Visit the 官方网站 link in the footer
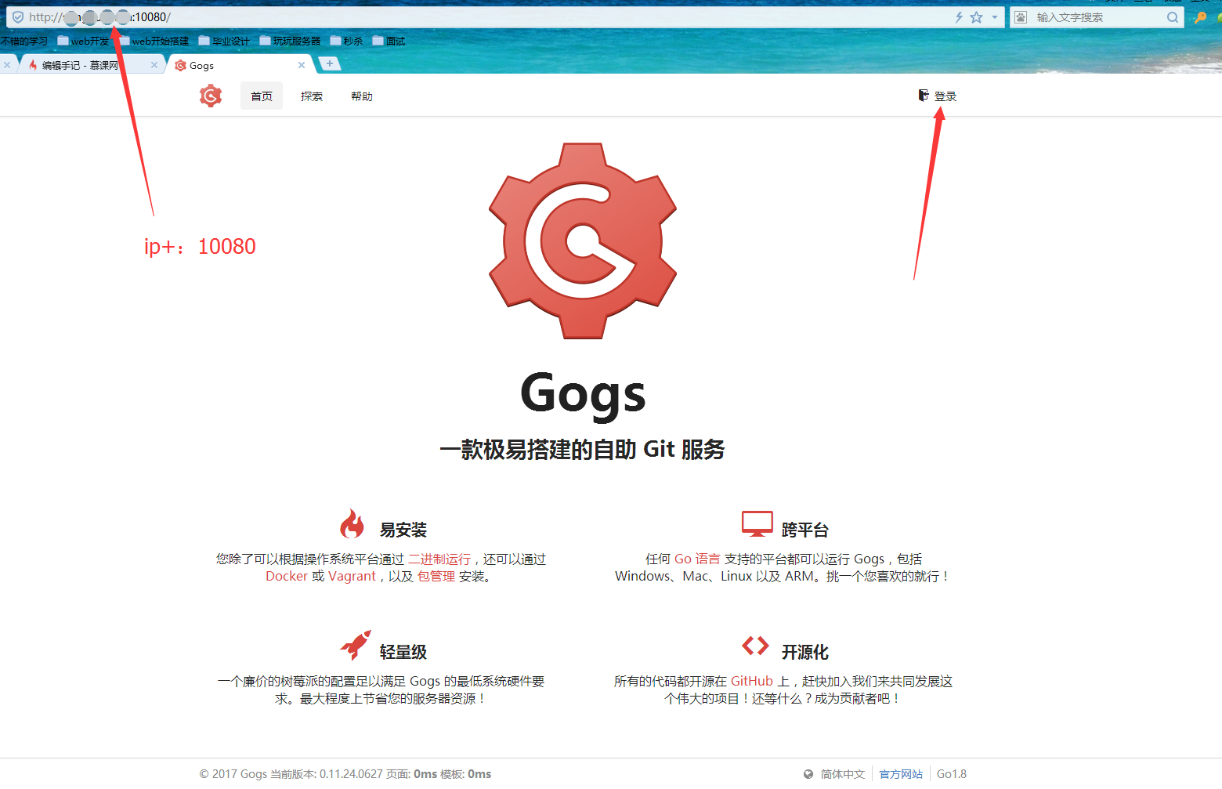 coord(900,774)
